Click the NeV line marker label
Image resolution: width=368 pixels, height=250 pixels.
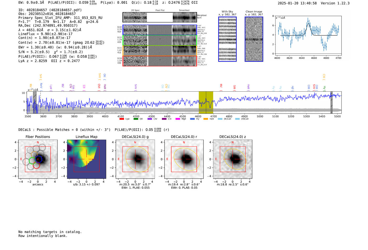pyautogui.click(x=41, y=86)
